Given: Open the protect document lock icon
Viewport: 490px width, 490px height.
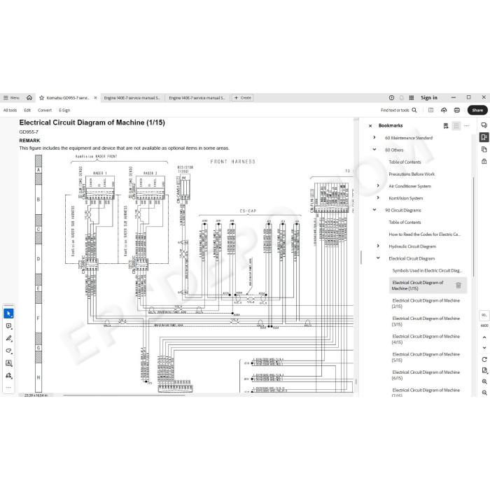Looking at the screenshot, I should [484, 161].
